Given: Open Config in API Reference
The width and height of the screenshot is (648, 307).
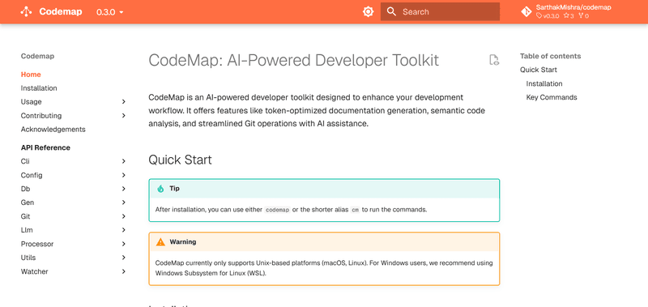Looking at the screenshot, I should tap(32, 175).
